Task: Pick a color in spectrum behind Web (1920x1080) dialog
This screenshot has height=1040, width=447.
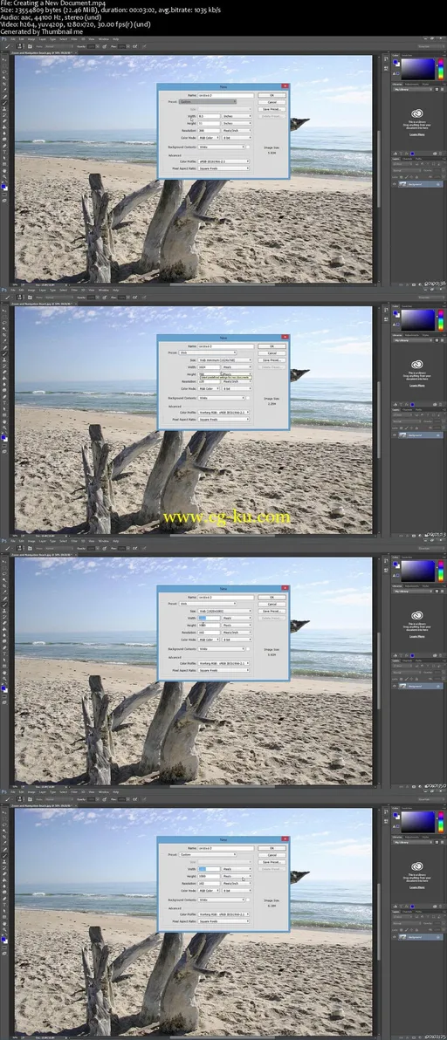Action: click(417, 571)
